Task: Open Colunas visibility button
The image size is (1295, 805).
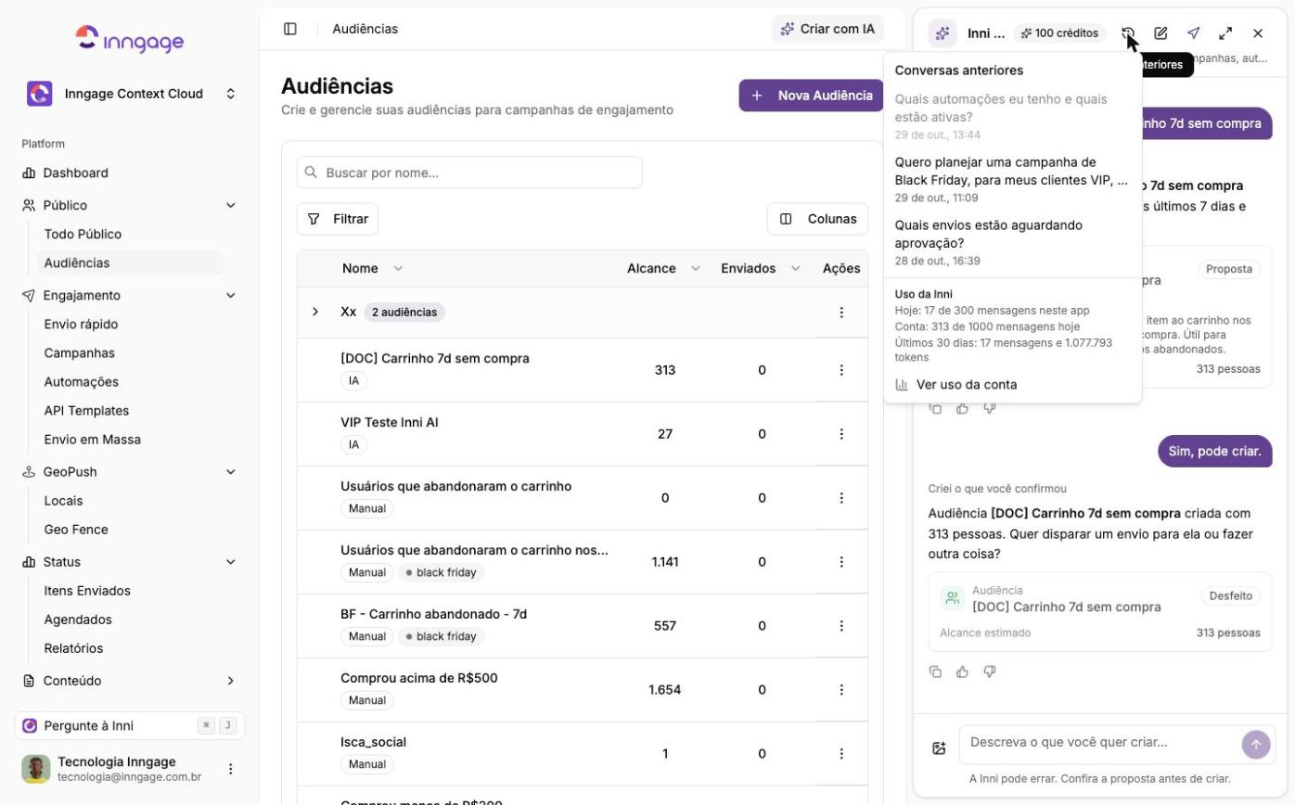Action: (x=818, y=219)
